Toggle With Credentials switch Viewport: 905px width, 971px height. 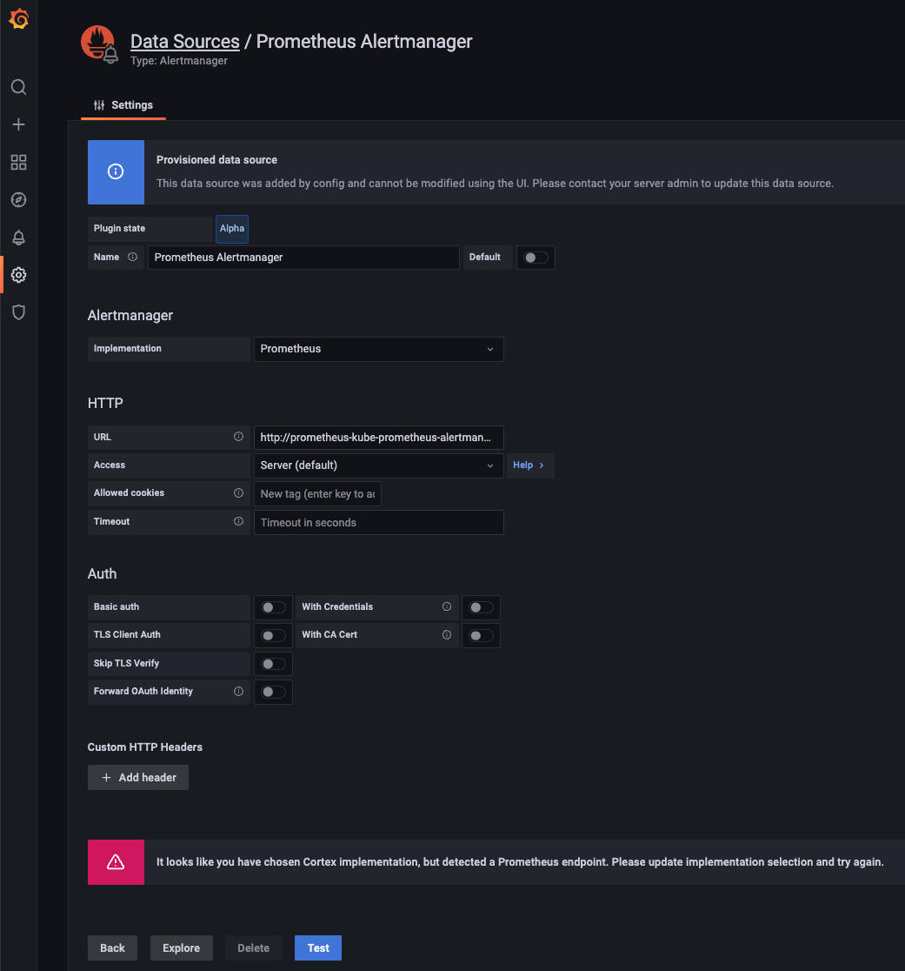(x=481, y=607)
